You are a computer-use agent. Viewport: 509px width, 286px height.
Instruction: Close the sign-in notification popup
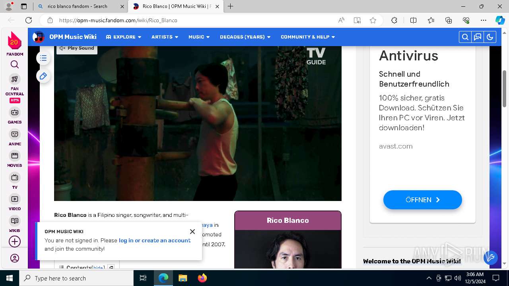[x=192, y=232]
